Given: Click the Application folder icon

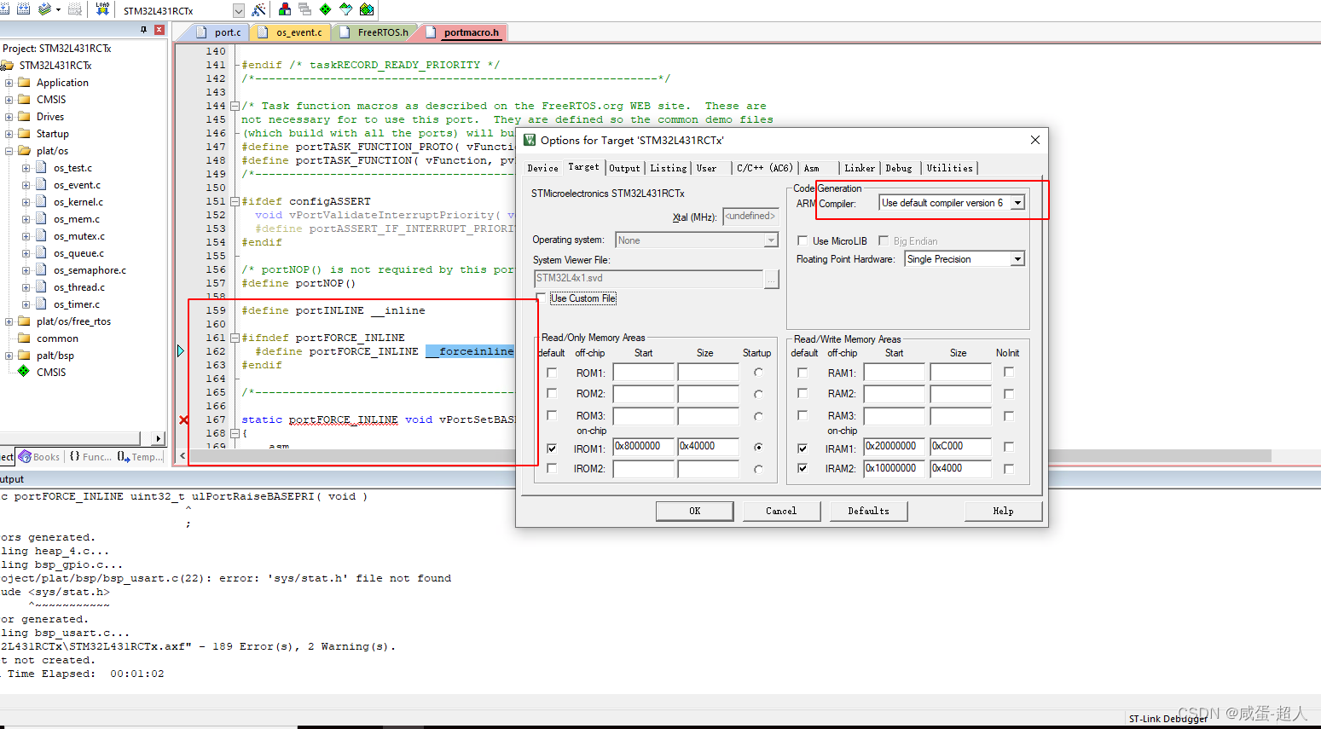Looking at the screenshot, I should (x=24, y=83).
